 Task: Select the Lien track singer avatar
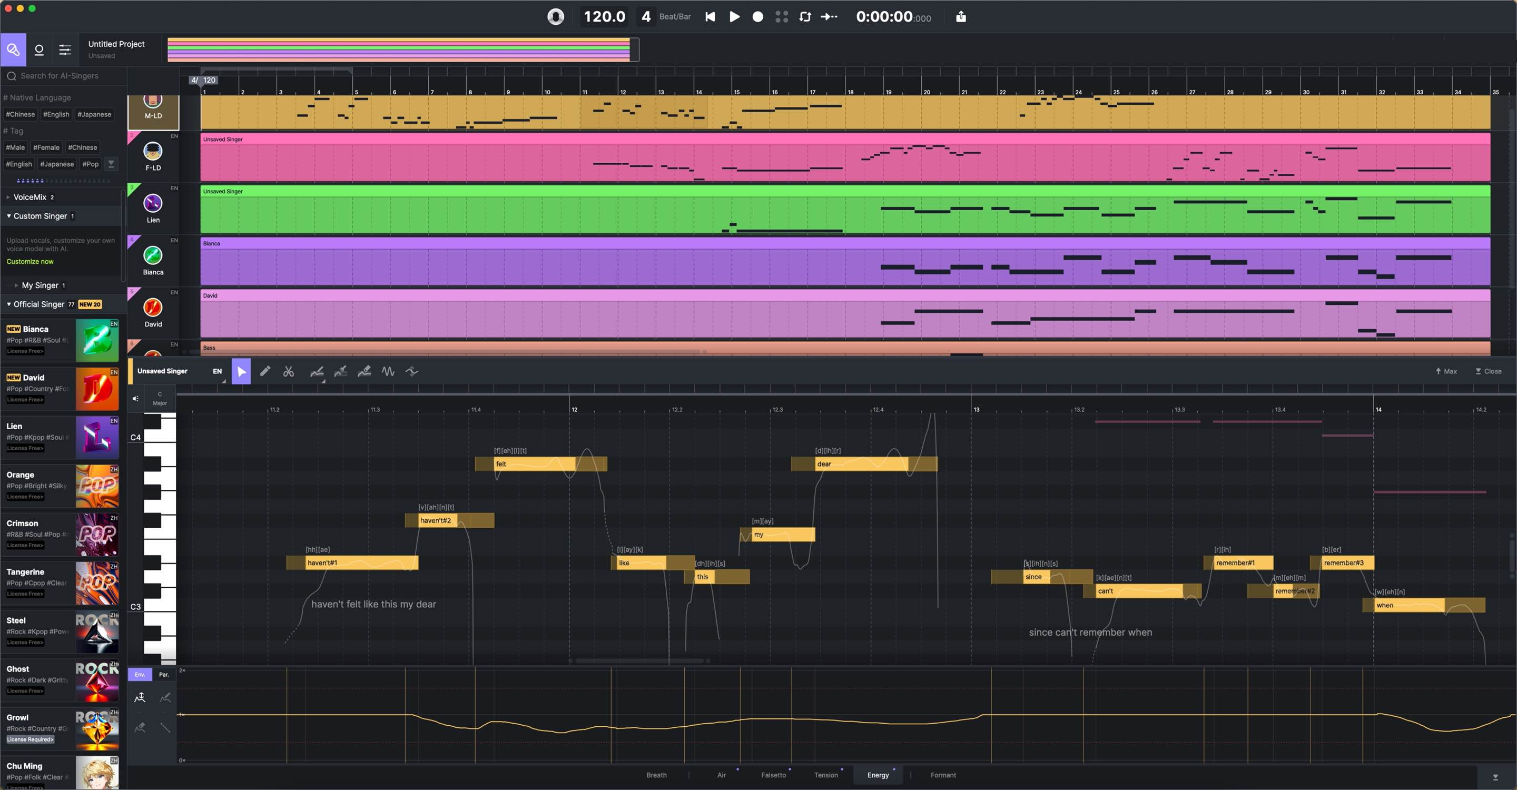pyautogui.click(x=153, y=204)
